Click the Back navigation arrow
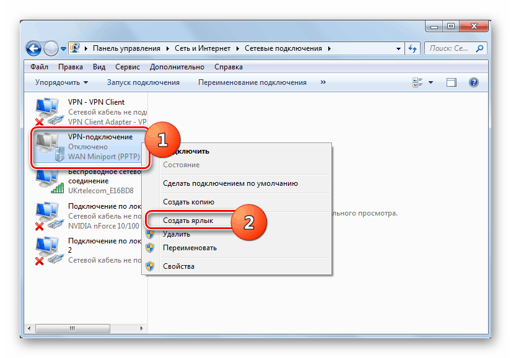The height and width of the screenshot is (358, 511). 33,48
